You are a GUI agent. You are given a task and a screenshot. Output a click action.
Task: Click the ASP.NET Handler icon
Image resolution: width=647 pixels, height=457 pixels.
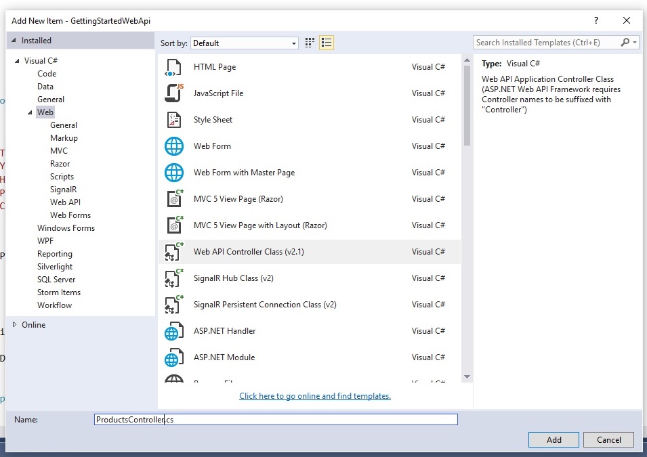click(x=174, y=331)
